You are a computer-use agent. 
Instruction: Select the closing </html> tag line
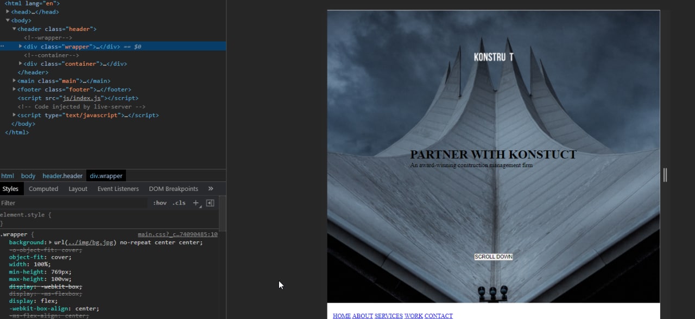[x=17, y=132]
